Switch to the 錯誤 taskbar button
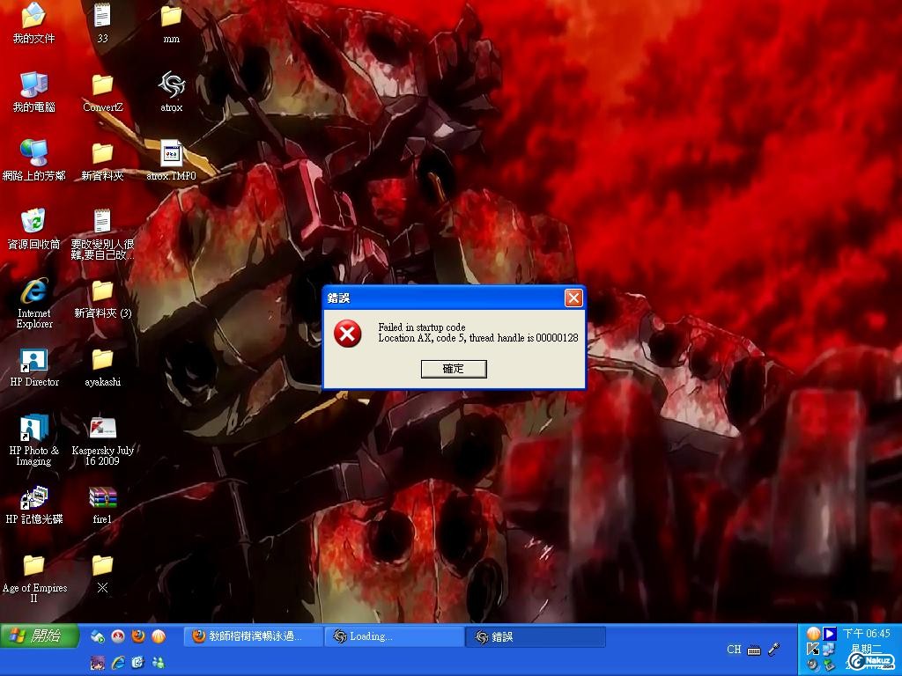 [x=536, y=636]
